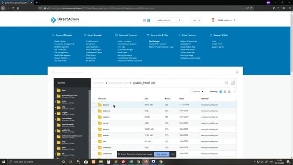The height and width of the screenshot is (165, 293).
Task: Click the E-mail Manager section icon
Action: [x=85, y=35]
